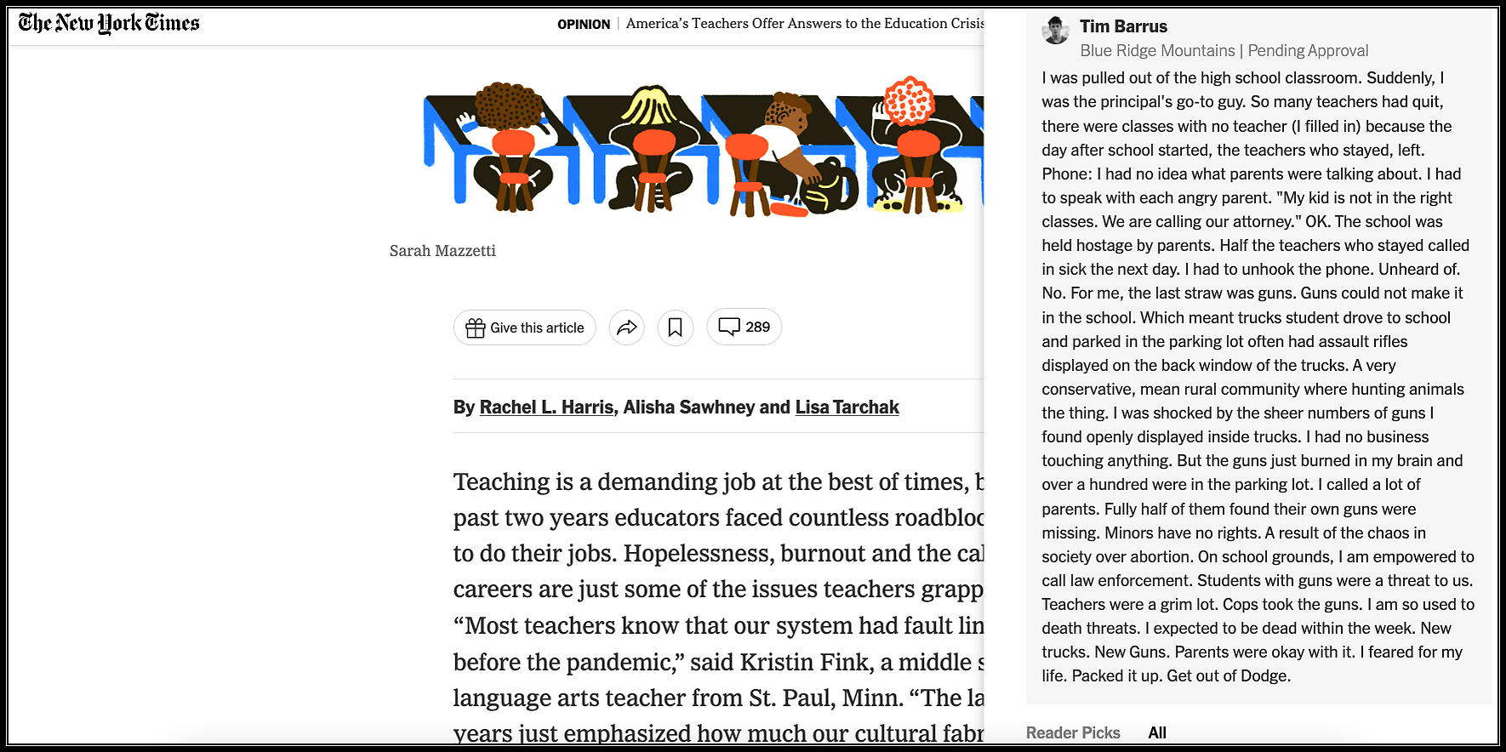Save article with bookmark icon
This screenshot has width=1506, height=752.
point(676,328)
